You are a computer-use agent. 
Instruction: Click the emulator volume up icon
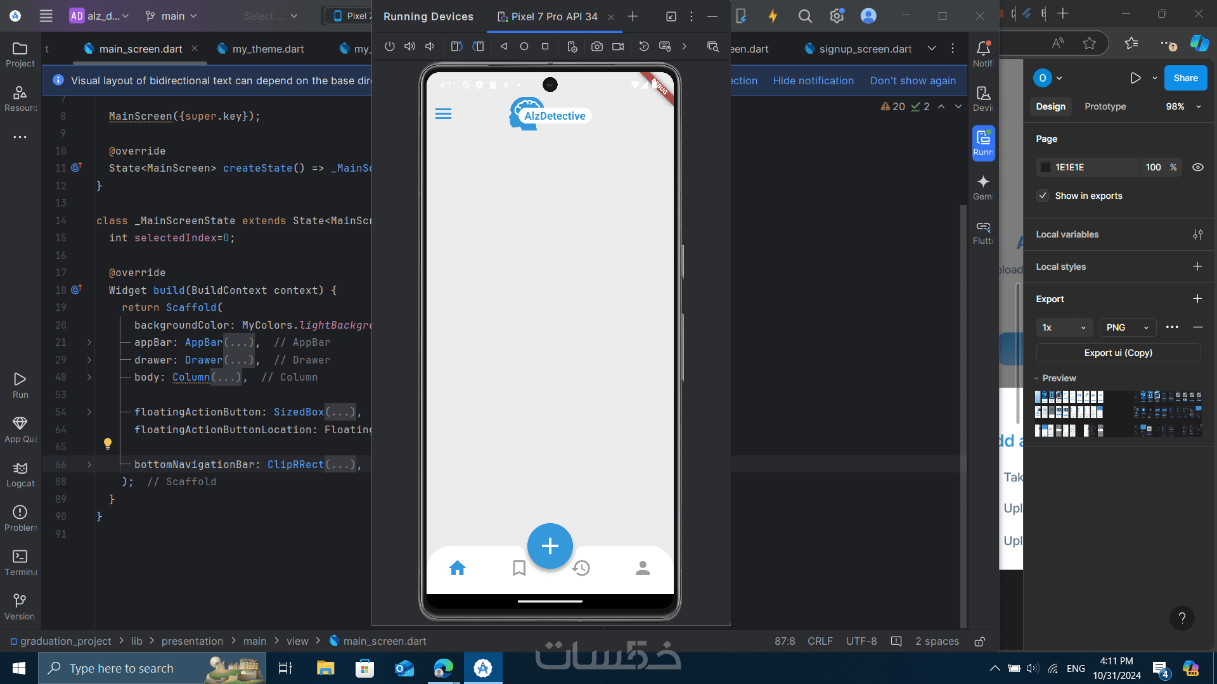(409, 46)
